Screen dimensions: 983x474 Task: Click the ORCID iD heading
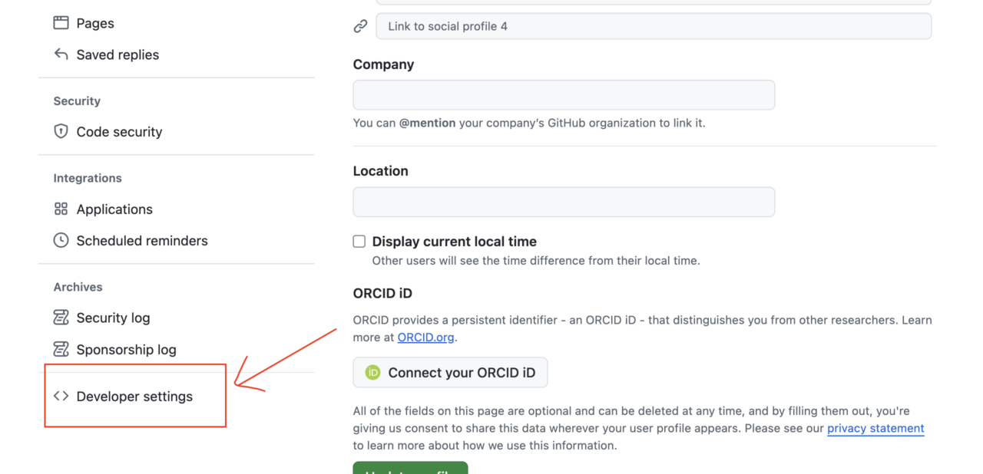(383, 294)
